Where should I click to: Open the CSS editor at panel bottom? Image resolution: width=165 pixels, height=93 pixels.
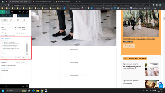click(x=23, y=86)
